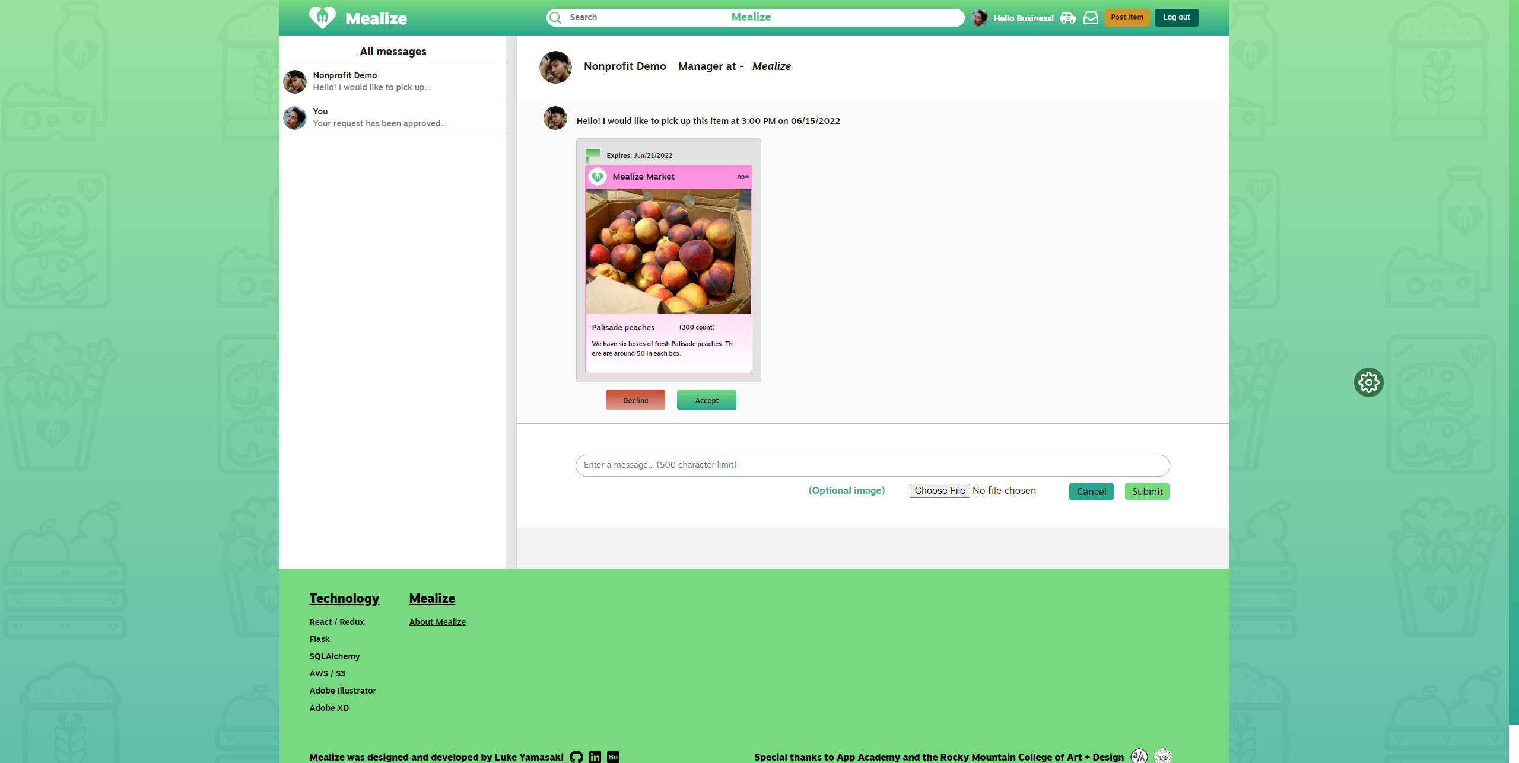Screen dimensions: 1519x763
Task: Click Submit button in message compose area
Action: [x=1146, y=490]
